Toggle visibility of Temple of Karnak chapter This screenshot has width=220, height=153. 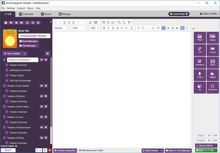(42, 96)
